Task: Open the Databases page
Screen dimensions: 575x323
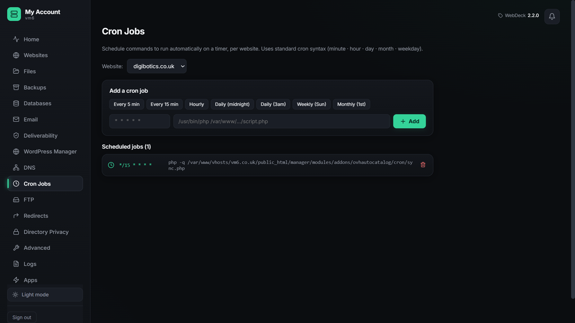Action: pyautogui.click(x=45, y=103)
